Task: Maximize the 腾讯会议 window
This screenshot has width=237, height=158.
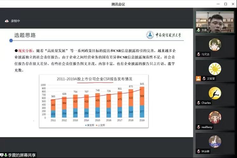Action: 225,4
